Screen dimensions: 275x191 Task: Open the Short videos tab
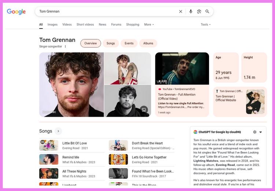pyautogui.click(x=85, y=25)
